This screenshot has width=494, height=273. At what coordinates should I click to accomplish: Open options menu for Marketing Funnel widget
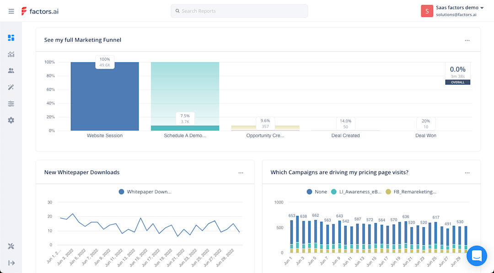point(467,40)
